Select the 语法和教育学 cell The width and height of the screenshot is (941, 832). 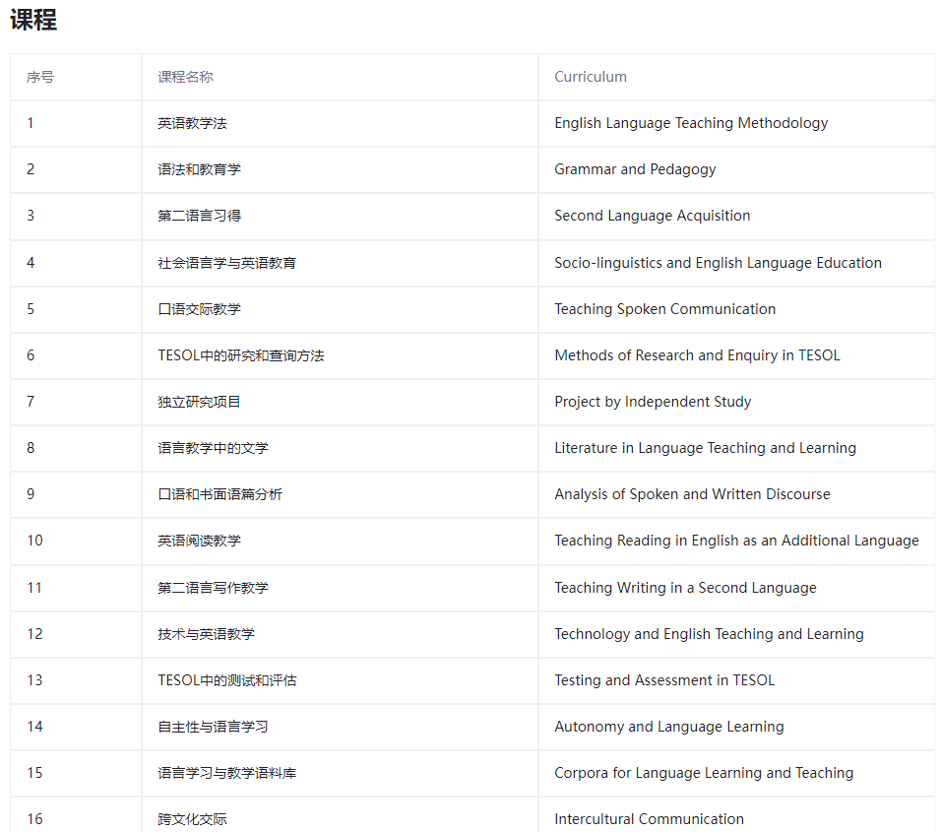point(199,169)
